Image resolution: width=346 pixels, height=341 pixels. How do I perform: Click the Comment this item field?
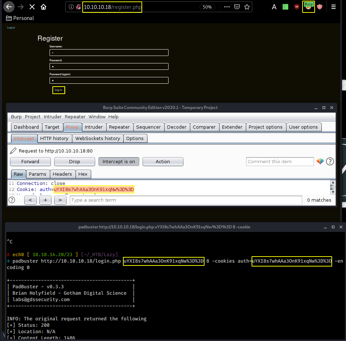click(280, 161)
